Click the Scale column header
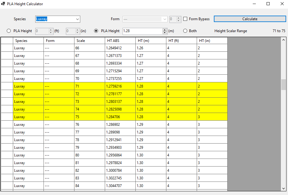The width and height of the screenshot is (288, 195). click(89, 41)
